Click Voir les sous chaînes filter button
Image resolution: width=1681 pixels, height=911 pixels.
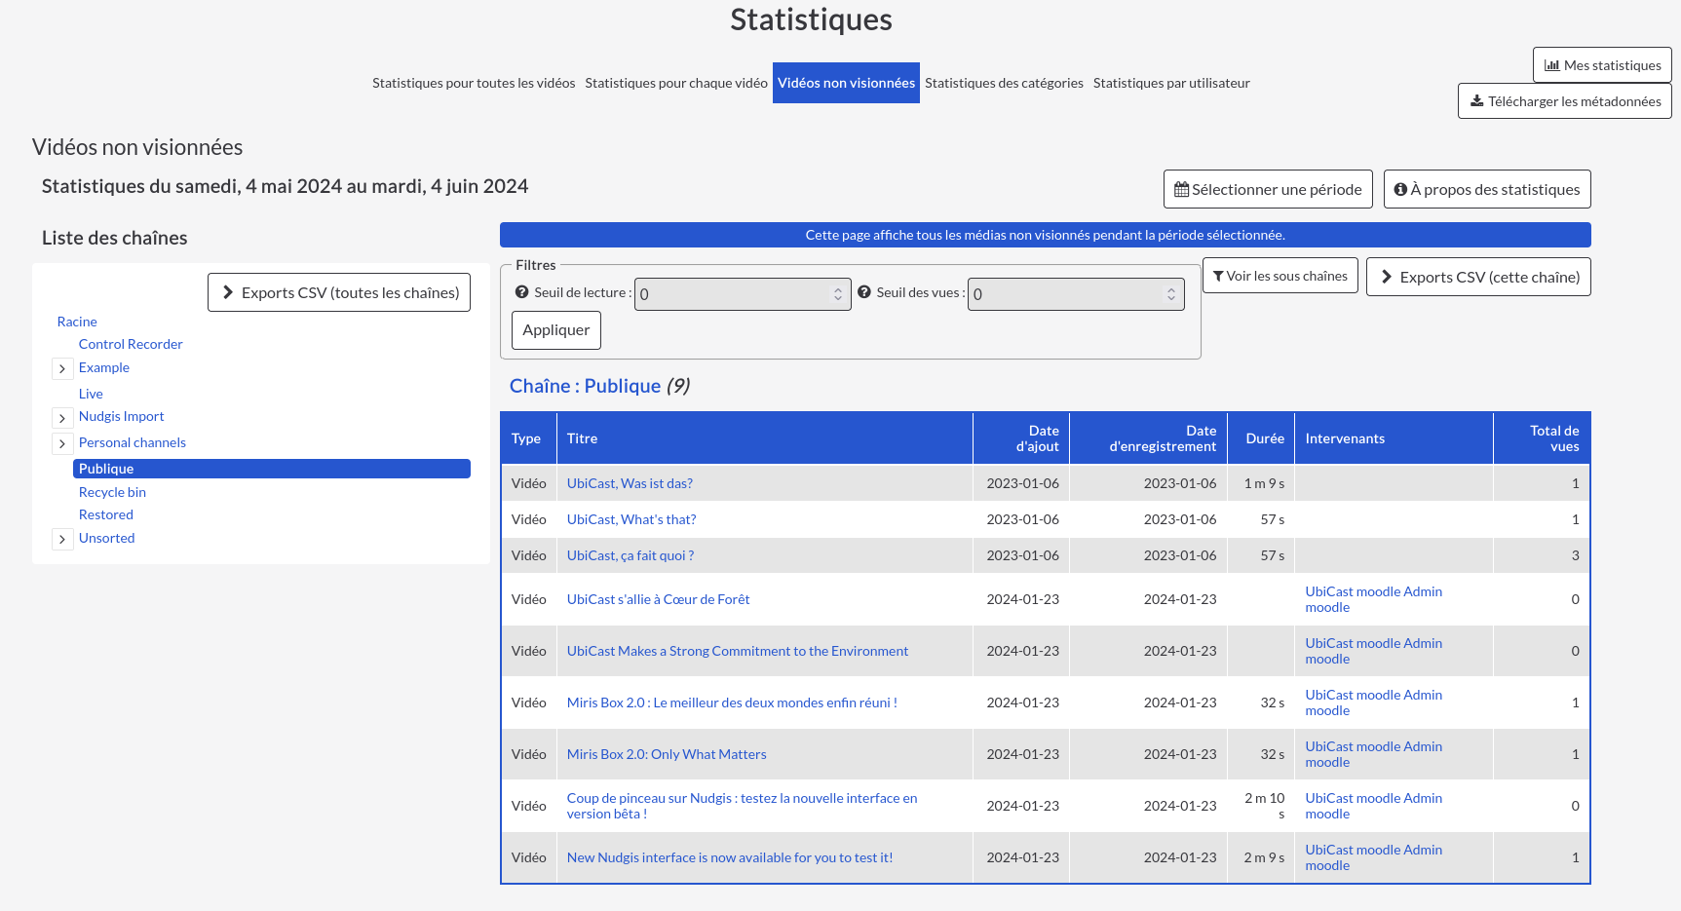(x=1280, y=276)
